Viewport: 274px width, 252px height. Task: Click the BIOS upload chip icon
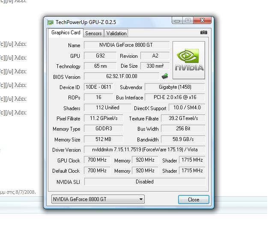coord(165,76)
